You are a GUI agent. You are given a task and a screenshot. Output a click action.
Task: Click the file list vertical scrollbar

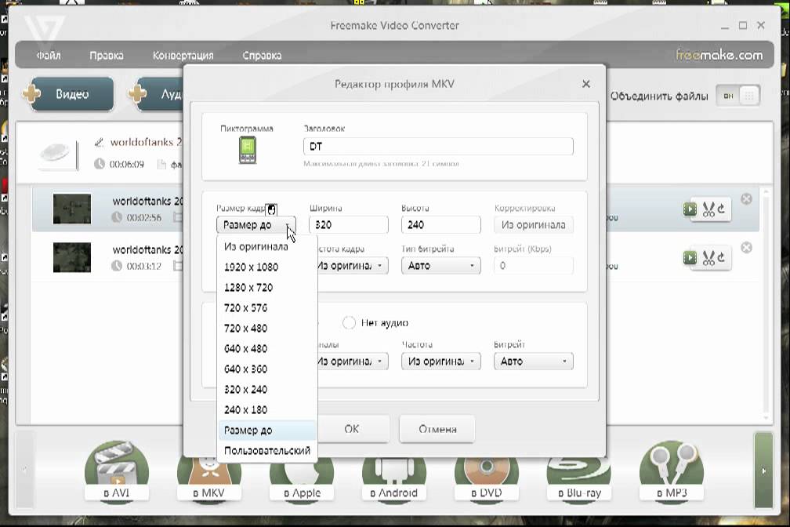[x=766, y=305]
